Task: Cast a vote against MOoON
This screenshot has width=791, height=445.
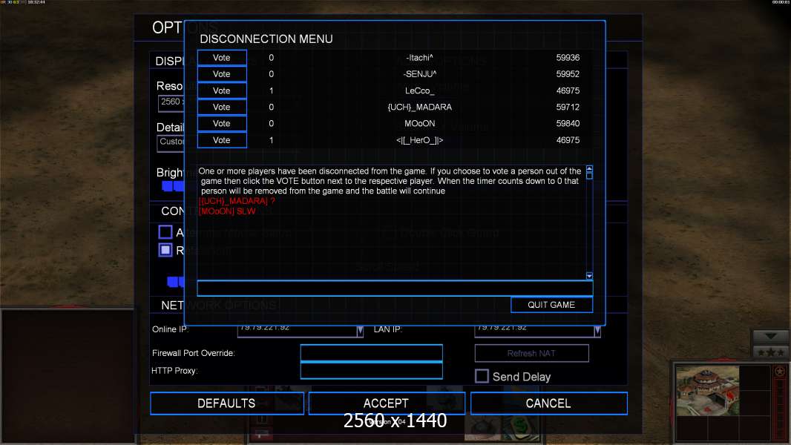Action: 222,124
